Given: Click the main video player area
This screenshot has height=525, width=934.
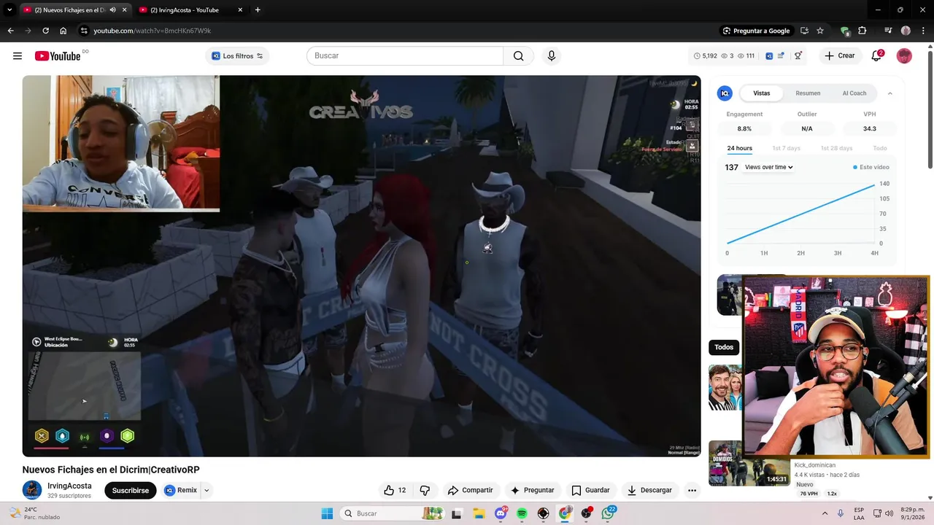Looking at the screenshot, I should point(361,266).
